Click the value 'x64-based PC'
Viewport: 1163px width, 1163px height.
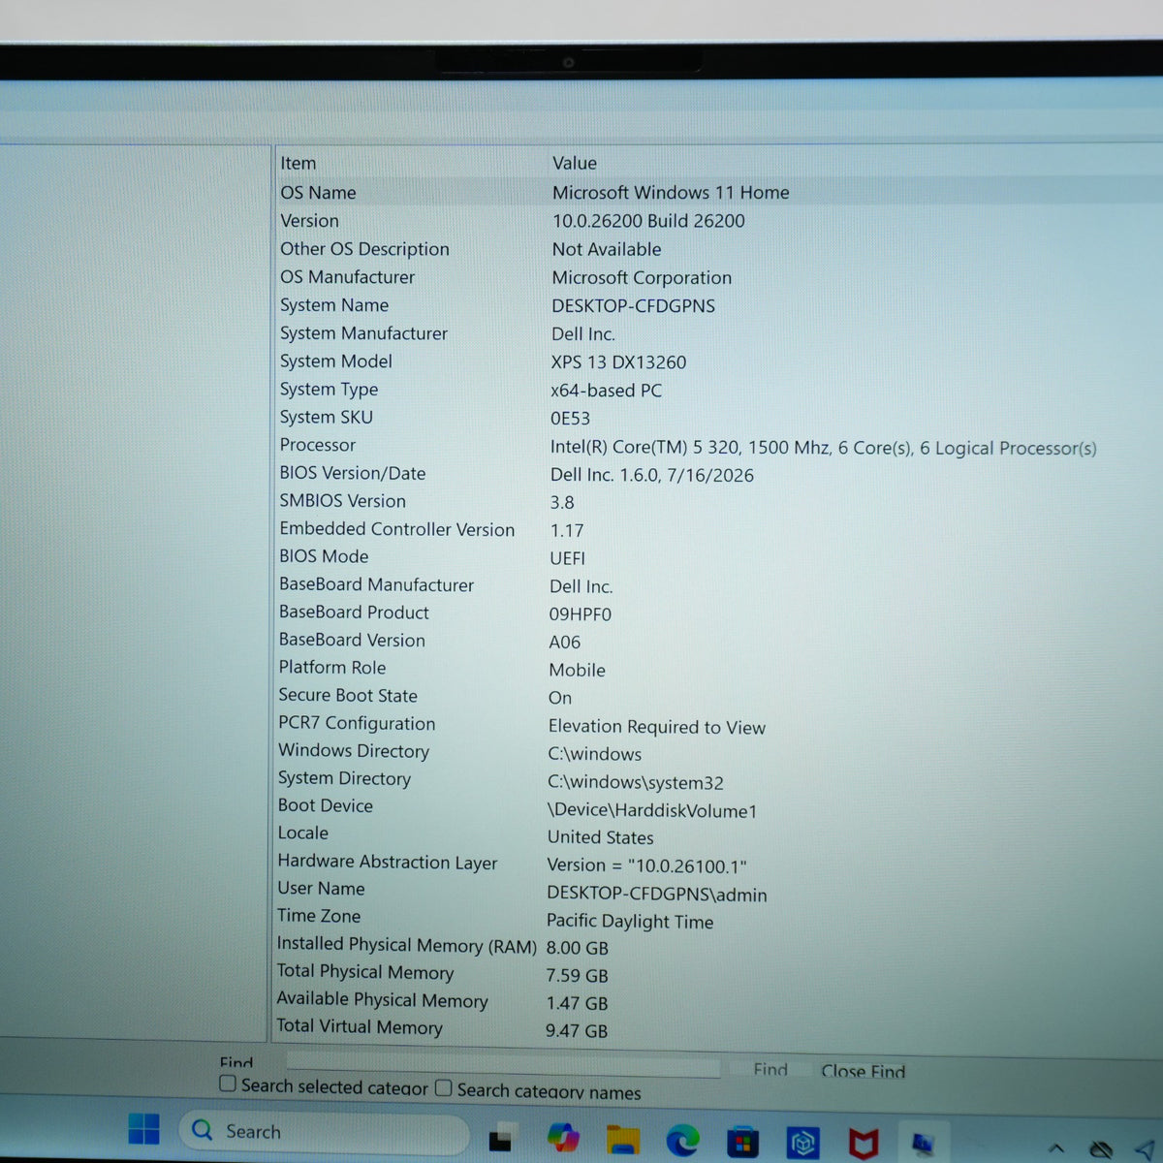pos(607,390)
